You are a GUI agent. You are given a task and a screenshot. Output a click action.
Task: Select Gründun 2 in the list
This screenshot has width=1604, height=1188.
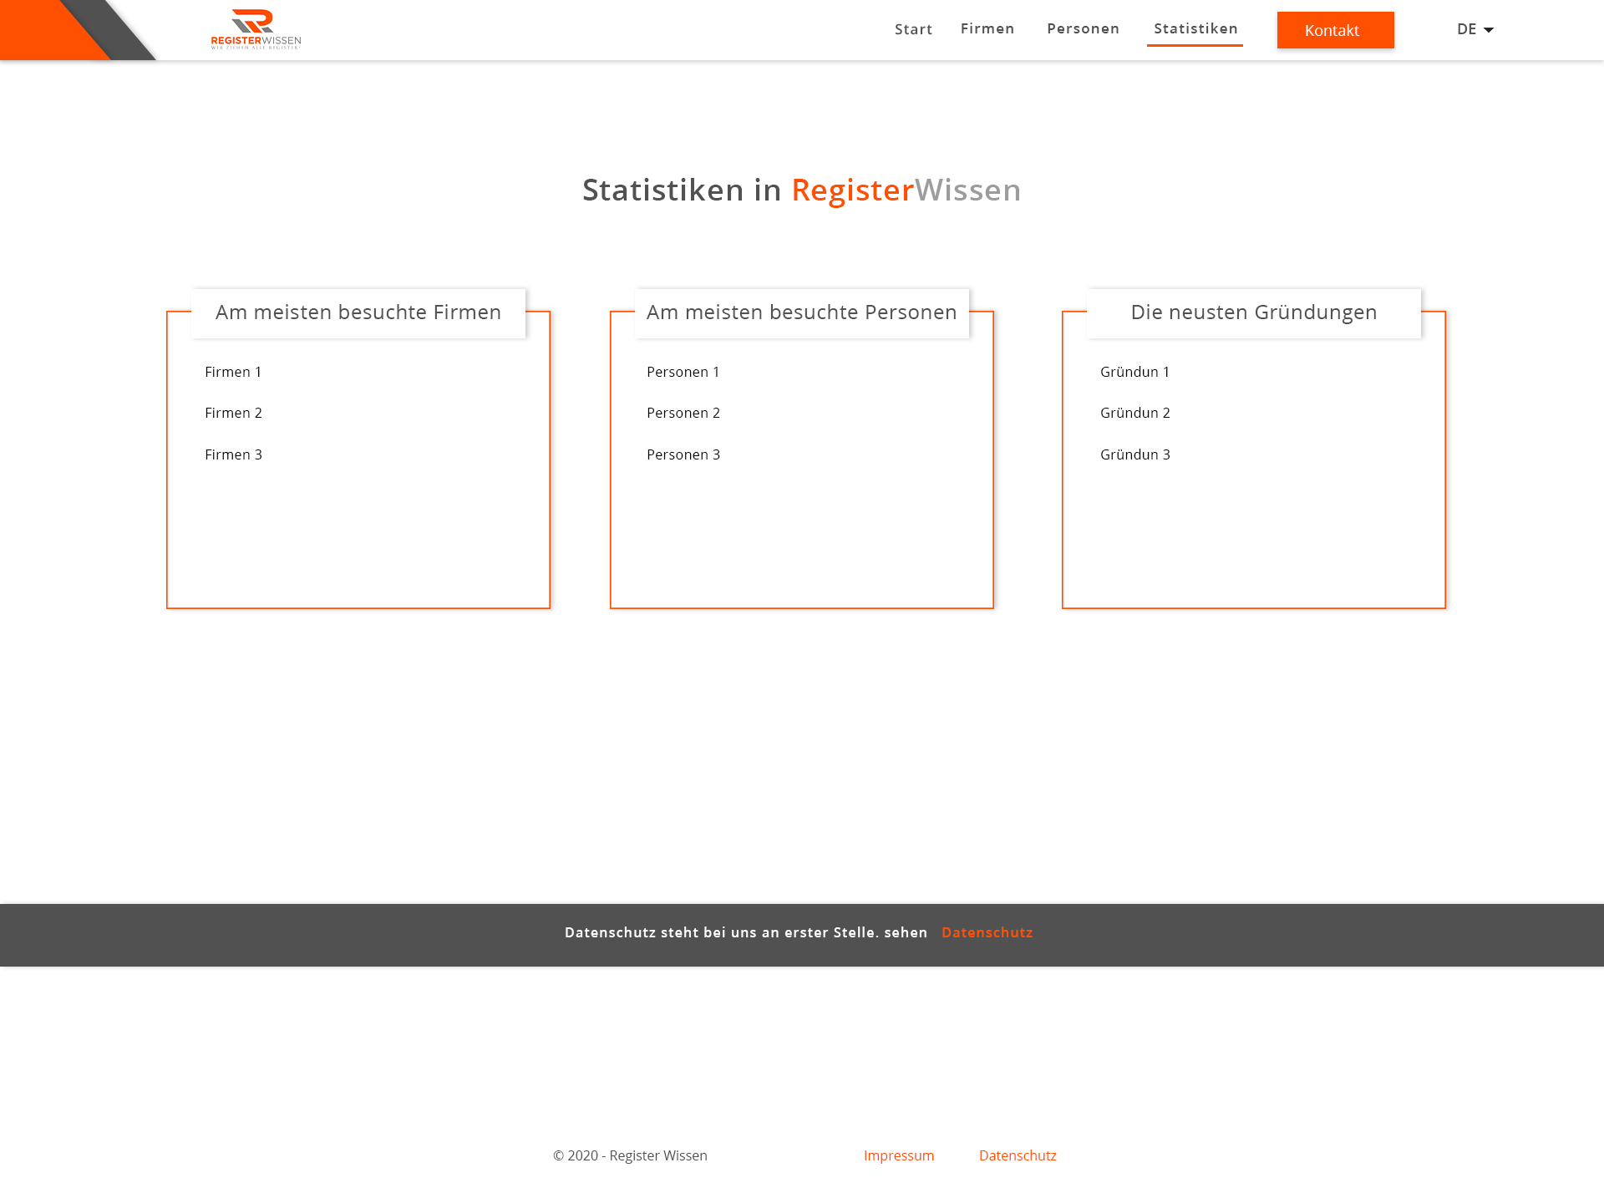1134,413
